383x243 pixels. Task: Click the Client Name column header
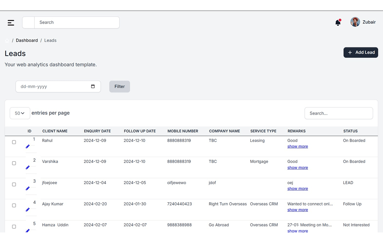click(x=55, y=131)
